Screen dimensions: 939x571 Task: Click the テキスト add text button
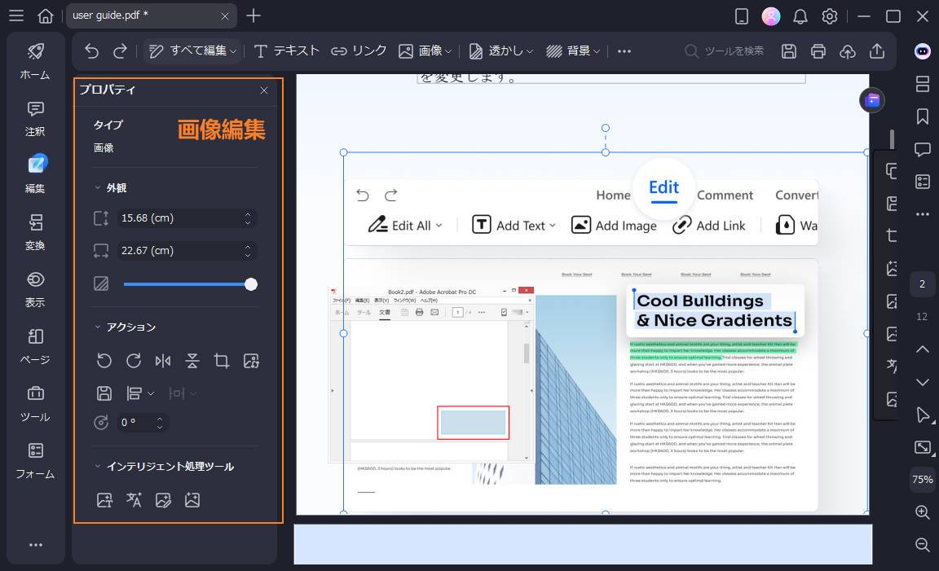(285, 51)
